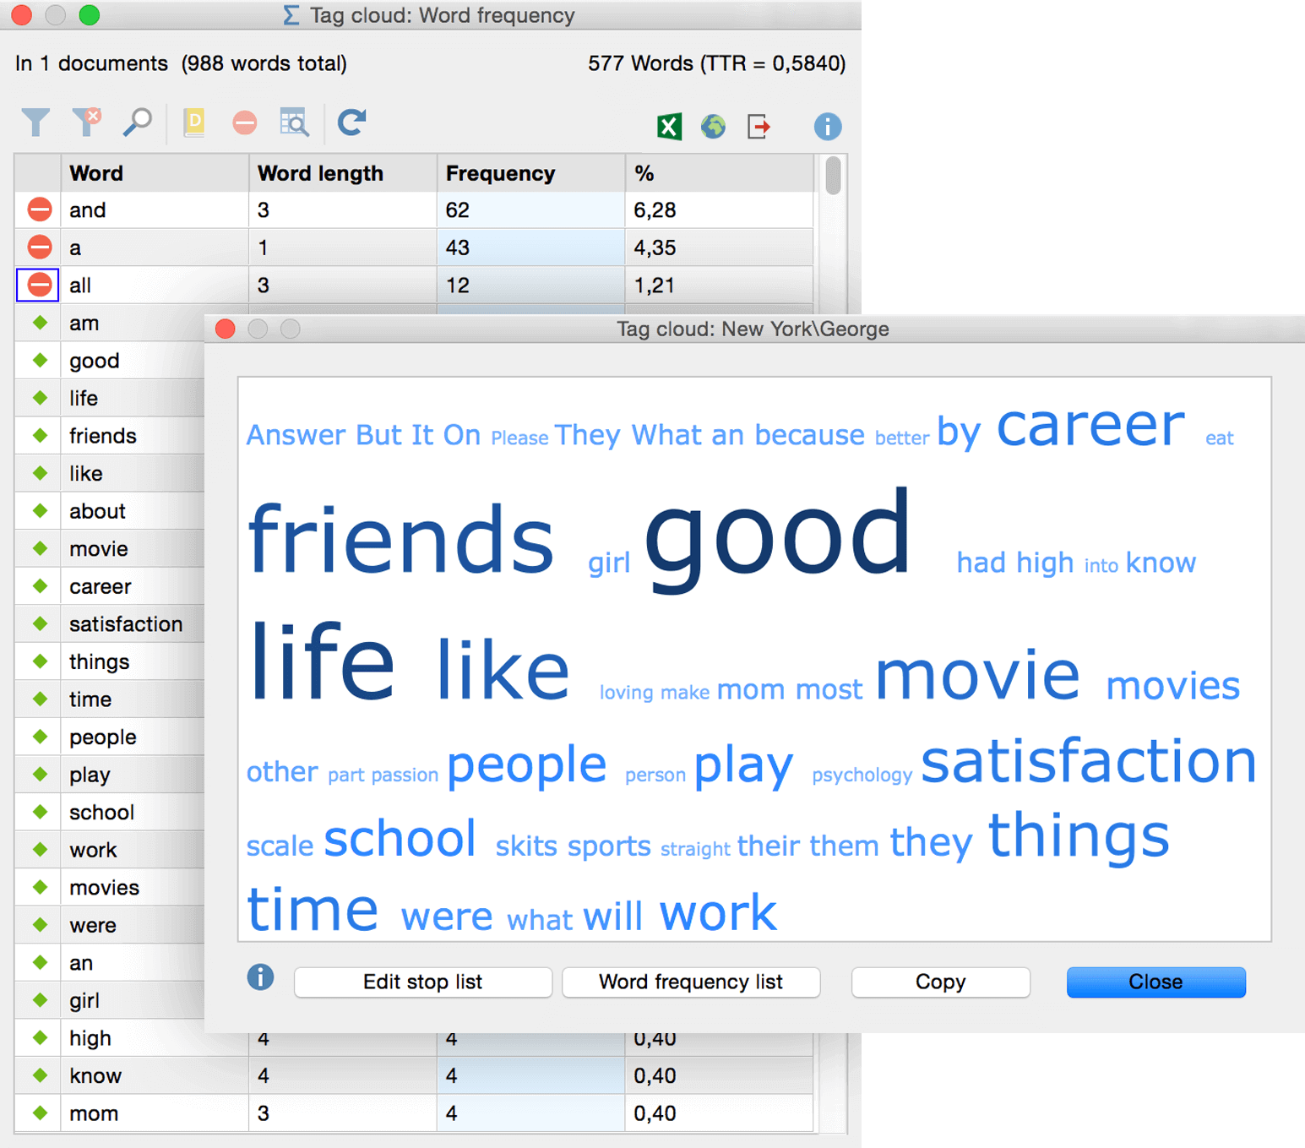The image size is (1305, 1148).
Task: Select the percent cell 1,21 for 'all'
Action: pyautogui.click(x=720, y=286)
